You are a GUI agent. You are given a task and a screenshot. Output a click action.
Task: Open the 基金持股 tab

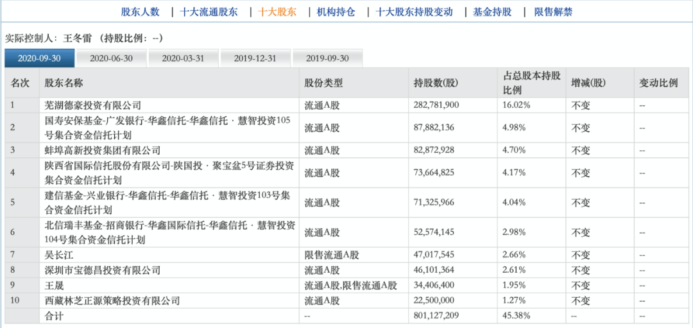click(492, 12)
